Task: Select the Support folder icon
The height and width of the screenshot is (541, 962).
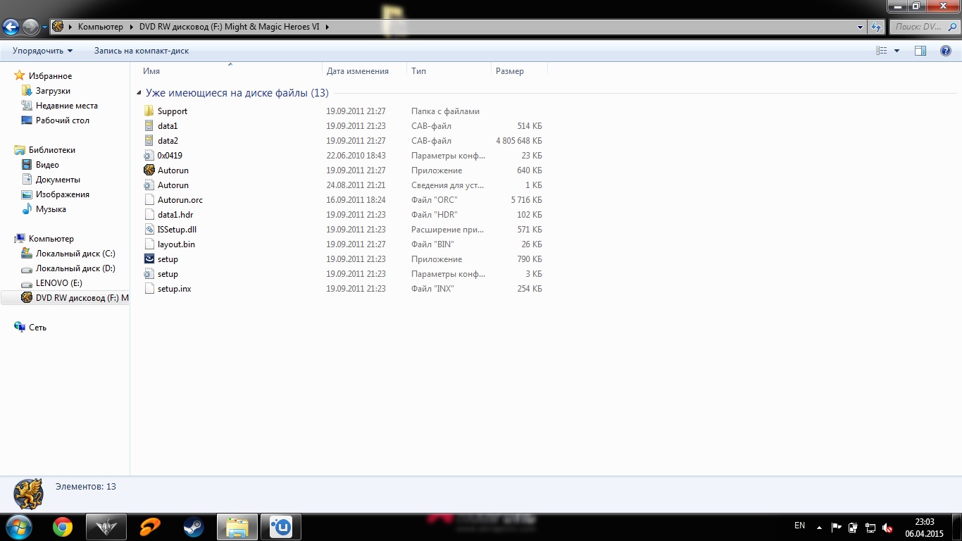Action: pos(149,111)
